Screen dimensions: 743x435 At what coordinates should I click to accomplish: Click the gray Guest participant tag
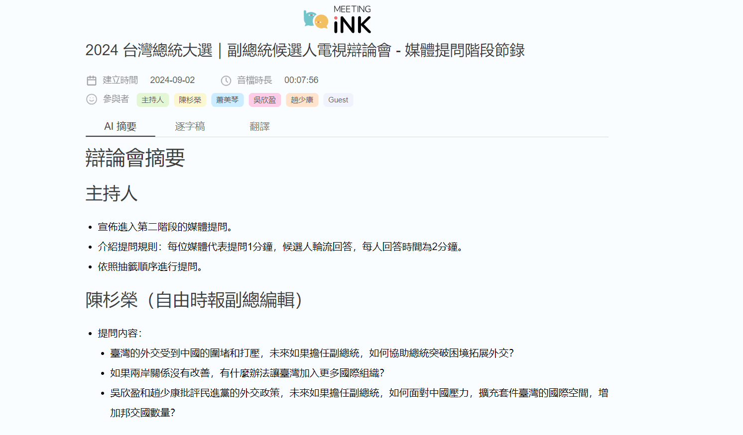(338, 100)
